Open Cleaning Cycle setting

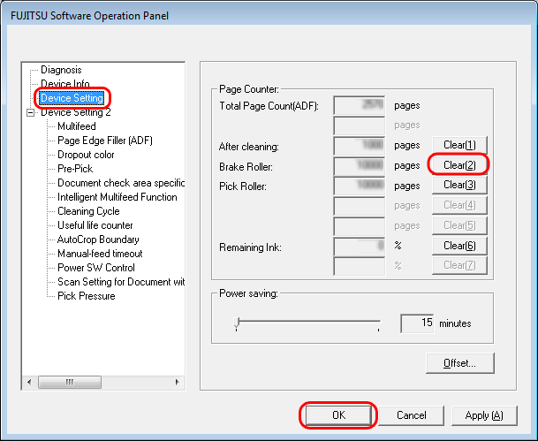pyautogui.click(x=88, y=211)
